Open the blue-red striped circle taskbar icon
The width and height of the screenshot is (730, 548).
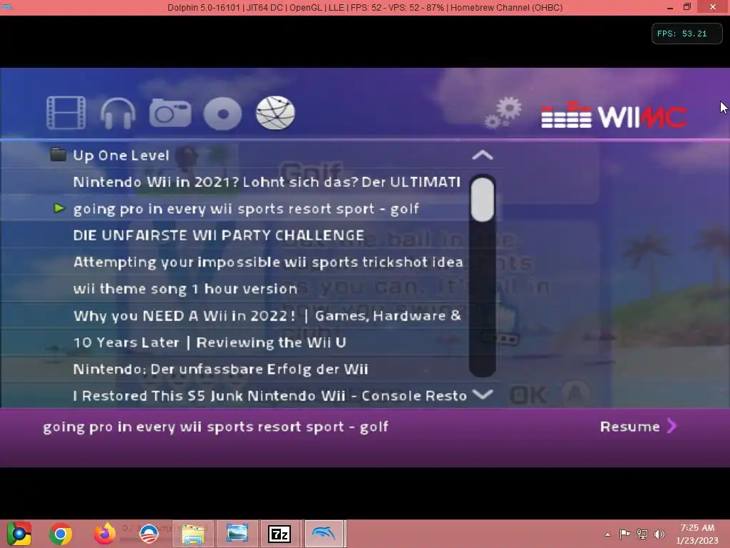[149, 534]
